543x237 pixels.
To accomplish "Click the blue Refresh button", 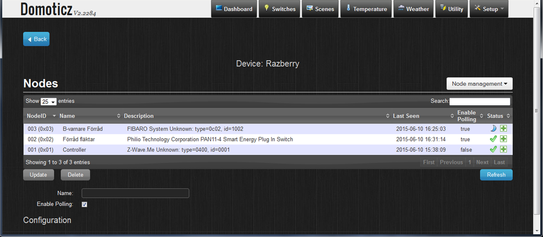I will click(x=496, y=175).
